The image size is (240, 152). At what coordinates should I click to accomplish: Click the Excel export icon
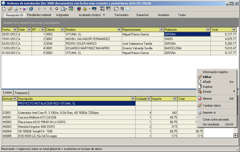click(x=71, y=9)
